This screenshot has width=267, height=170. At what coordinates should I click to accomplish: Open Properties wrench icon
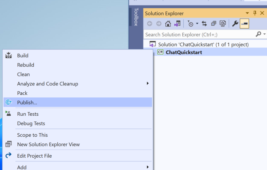click(235, 23)
